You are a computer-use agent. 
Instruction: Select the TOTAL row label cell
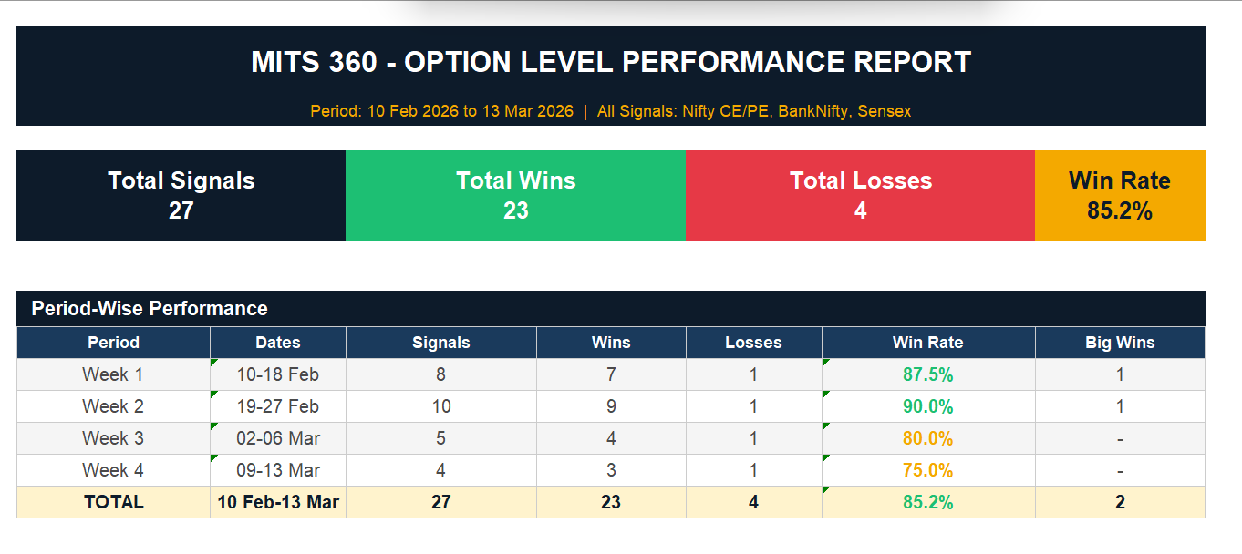point(113,502)
